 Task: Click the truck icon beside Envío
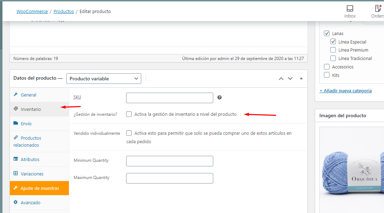point(15,124)
